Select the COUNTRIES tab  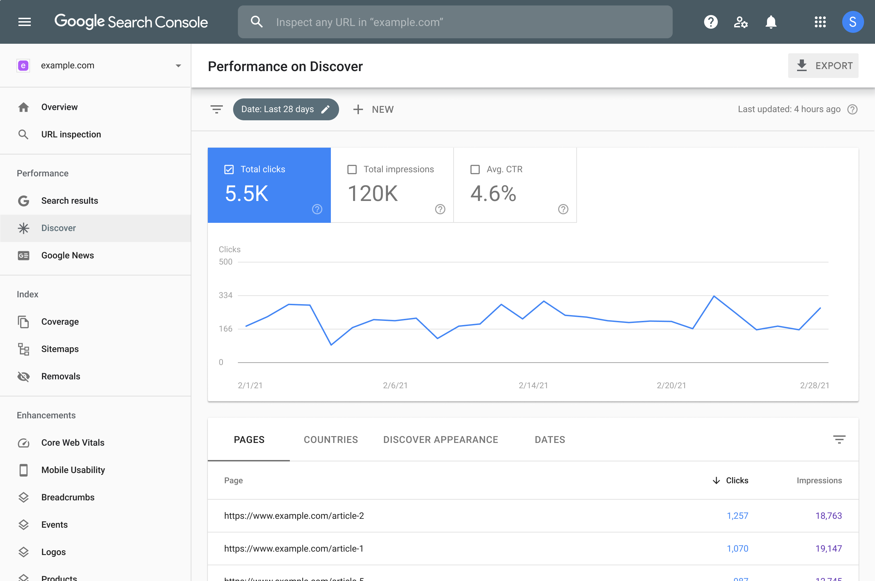coord(331,440)
